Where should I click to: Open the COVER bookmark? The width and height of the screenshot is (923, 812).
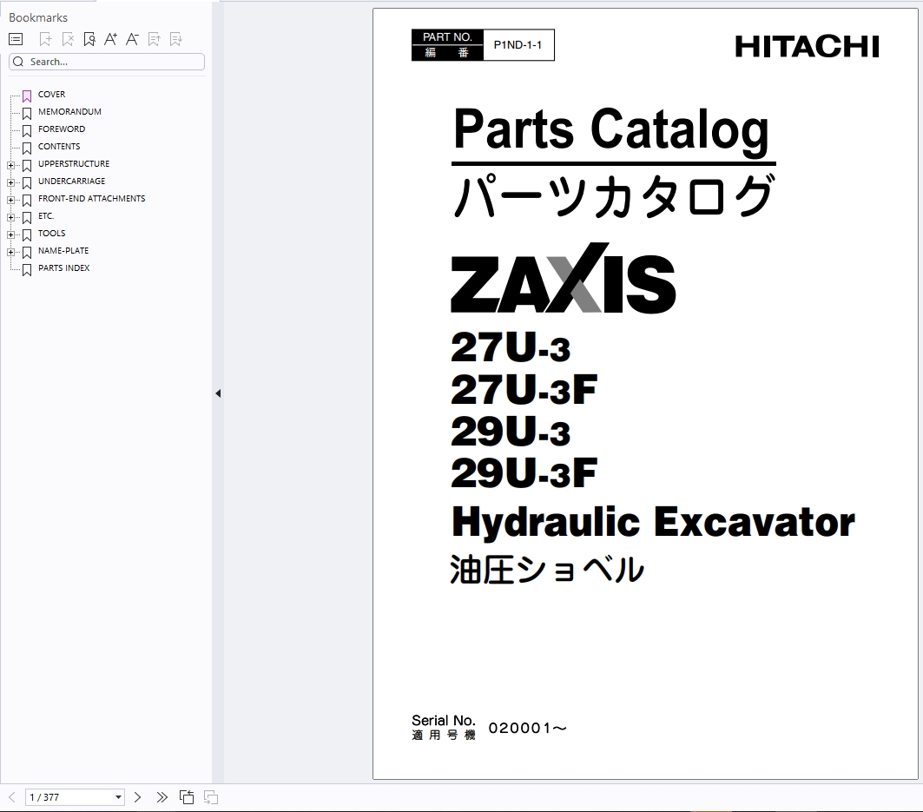52,94
